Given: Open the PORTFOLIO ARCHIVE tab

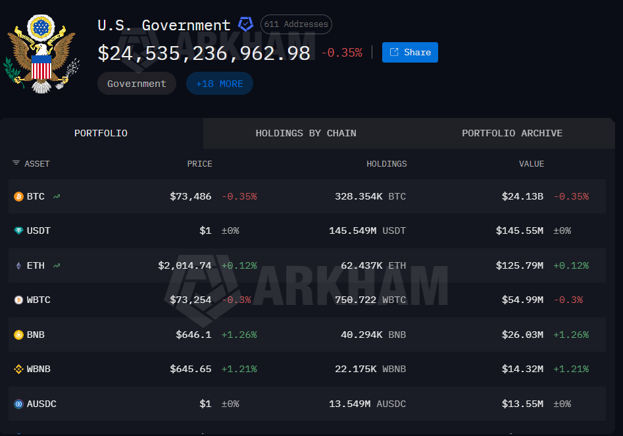Looking at the screenshot, I should 512,133.
